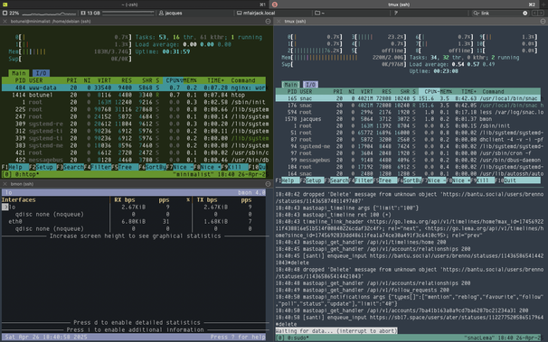Sort by PID column in left htop
Viewport: 548px width, 342px height.
(20, 80)
